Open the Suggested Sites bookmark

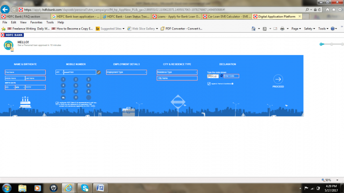[x=111, y=28]
